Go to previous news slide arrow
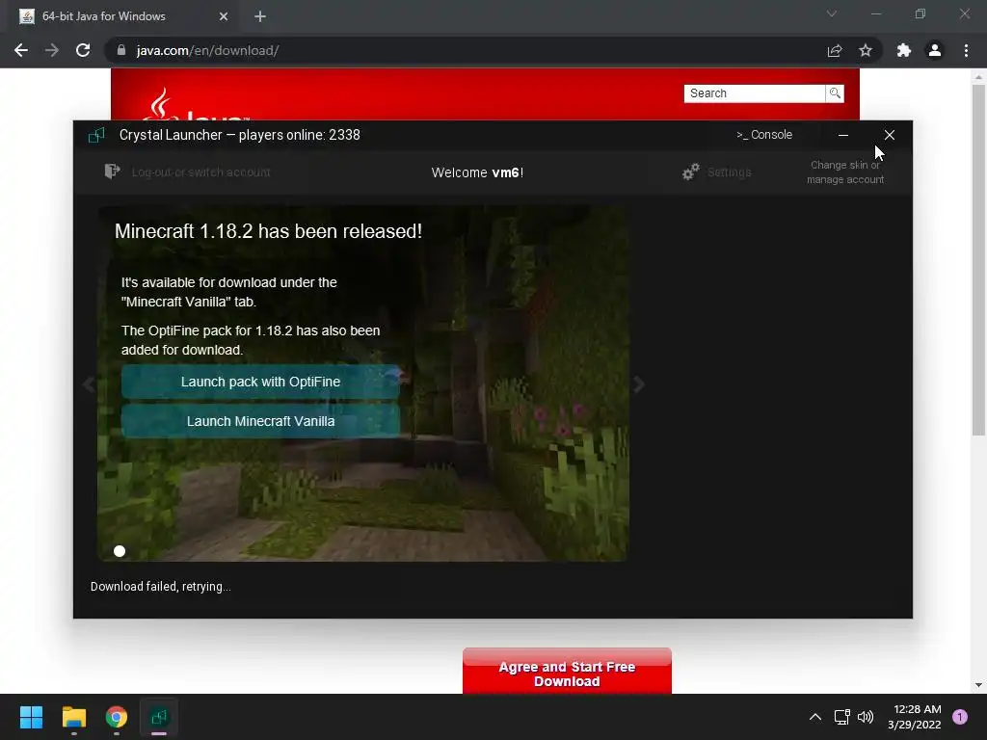 point(89,384)
